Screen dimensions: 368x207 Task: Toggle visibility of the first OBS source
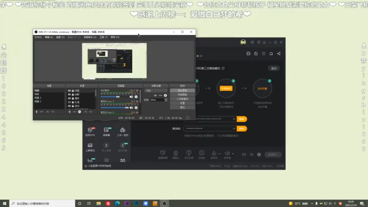pos(69,91)
